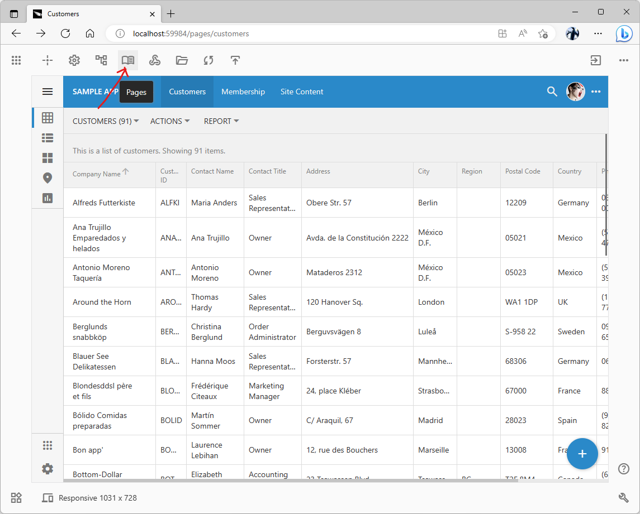Screen dimensions: 640x514
Task: Click the folder icon in the toolbar
Action: pyautogui.click(x=182, y=60)
